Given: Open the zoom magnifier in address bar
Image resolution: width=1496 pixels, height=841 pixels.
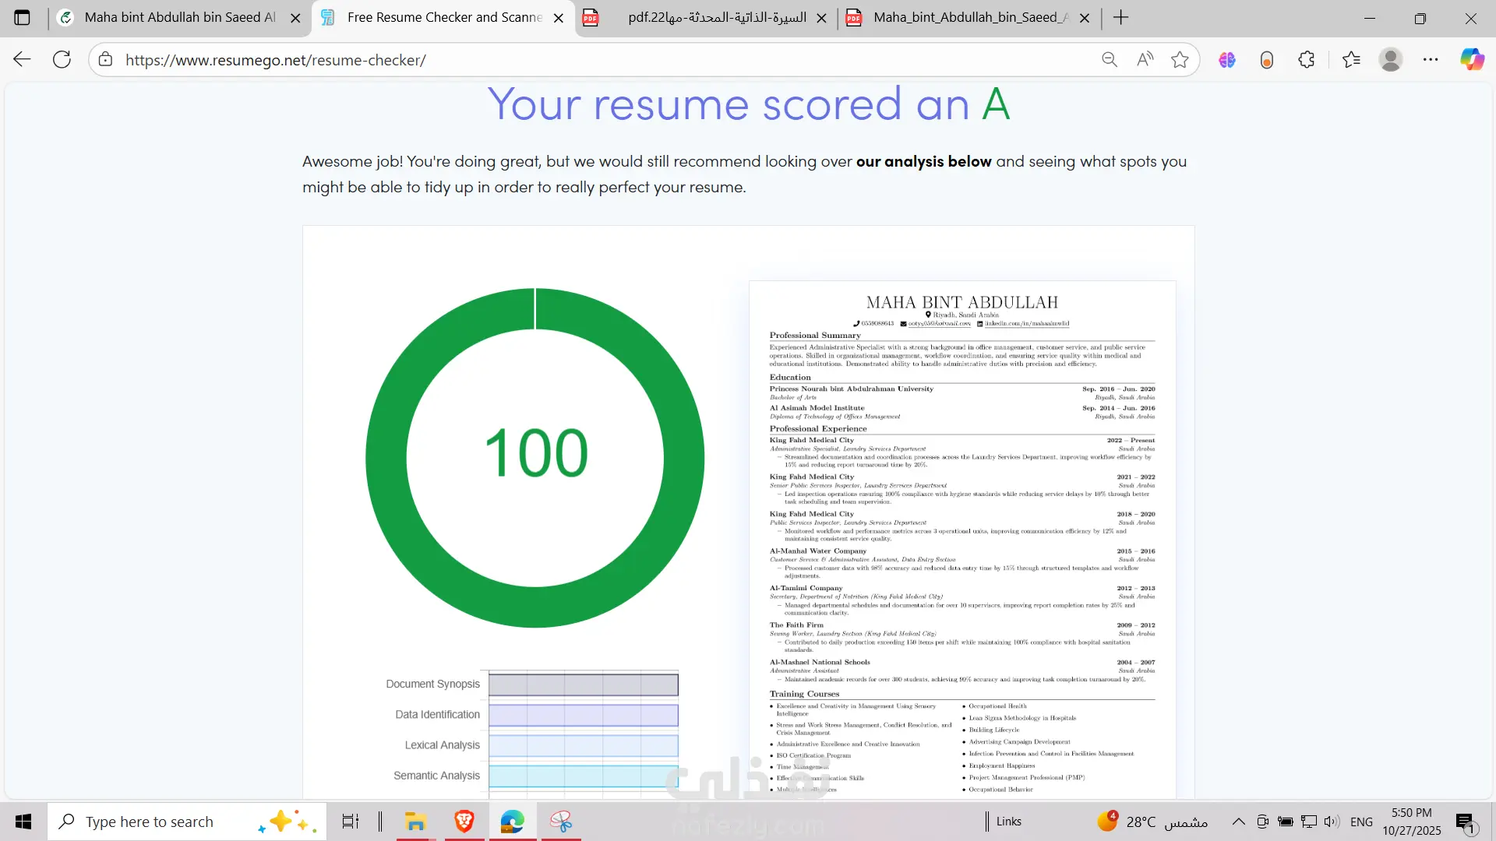Looking at the screenshot, I should [1110, 60].
